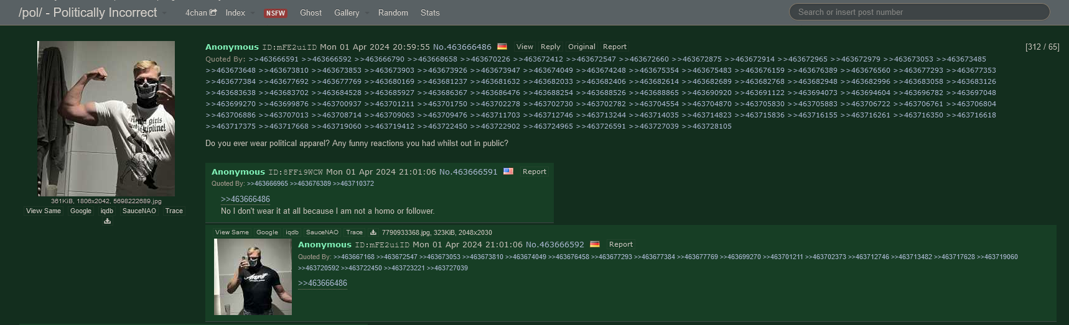Screen dimensions: 1069x325
Task: Click the >>463666486 quote link beside black-shirt image
Action: [x=322, y=283]
